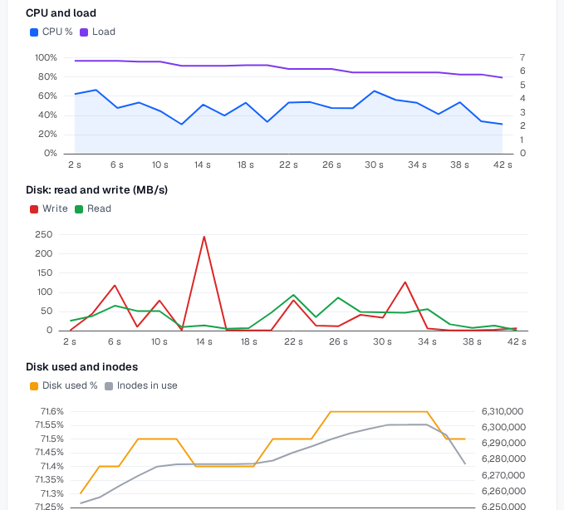564x510 pixels.
Task: Toggle the orange Disk used % swatch
Action: pos(34,386)
